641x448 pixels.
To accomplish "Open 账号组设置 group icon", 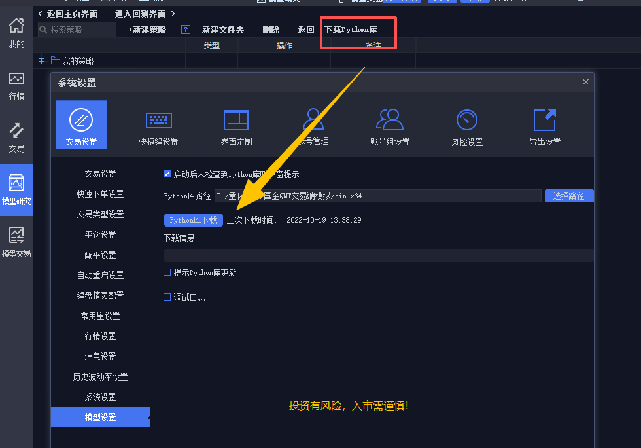I will coord(390,121).
